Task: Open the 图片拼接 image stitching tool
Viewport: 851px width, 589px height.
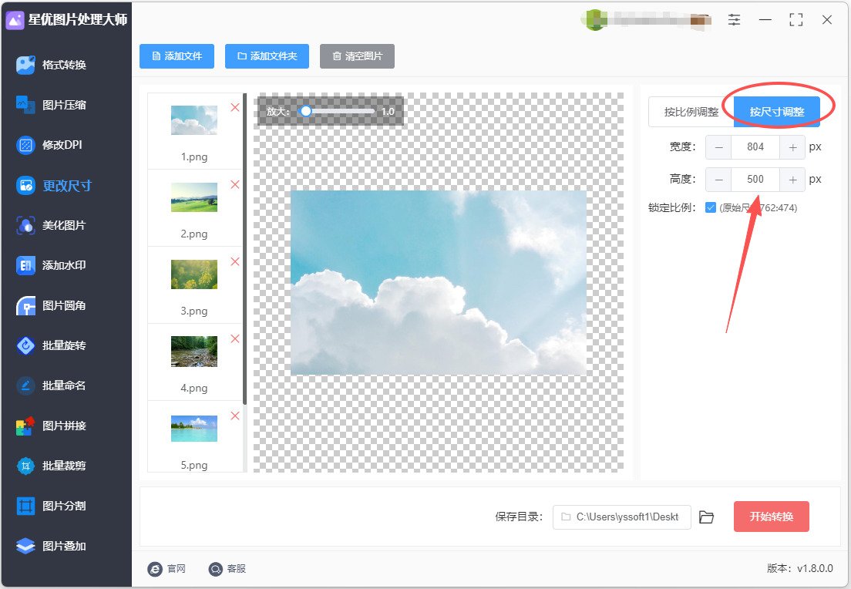Action: tap(52, 426)
